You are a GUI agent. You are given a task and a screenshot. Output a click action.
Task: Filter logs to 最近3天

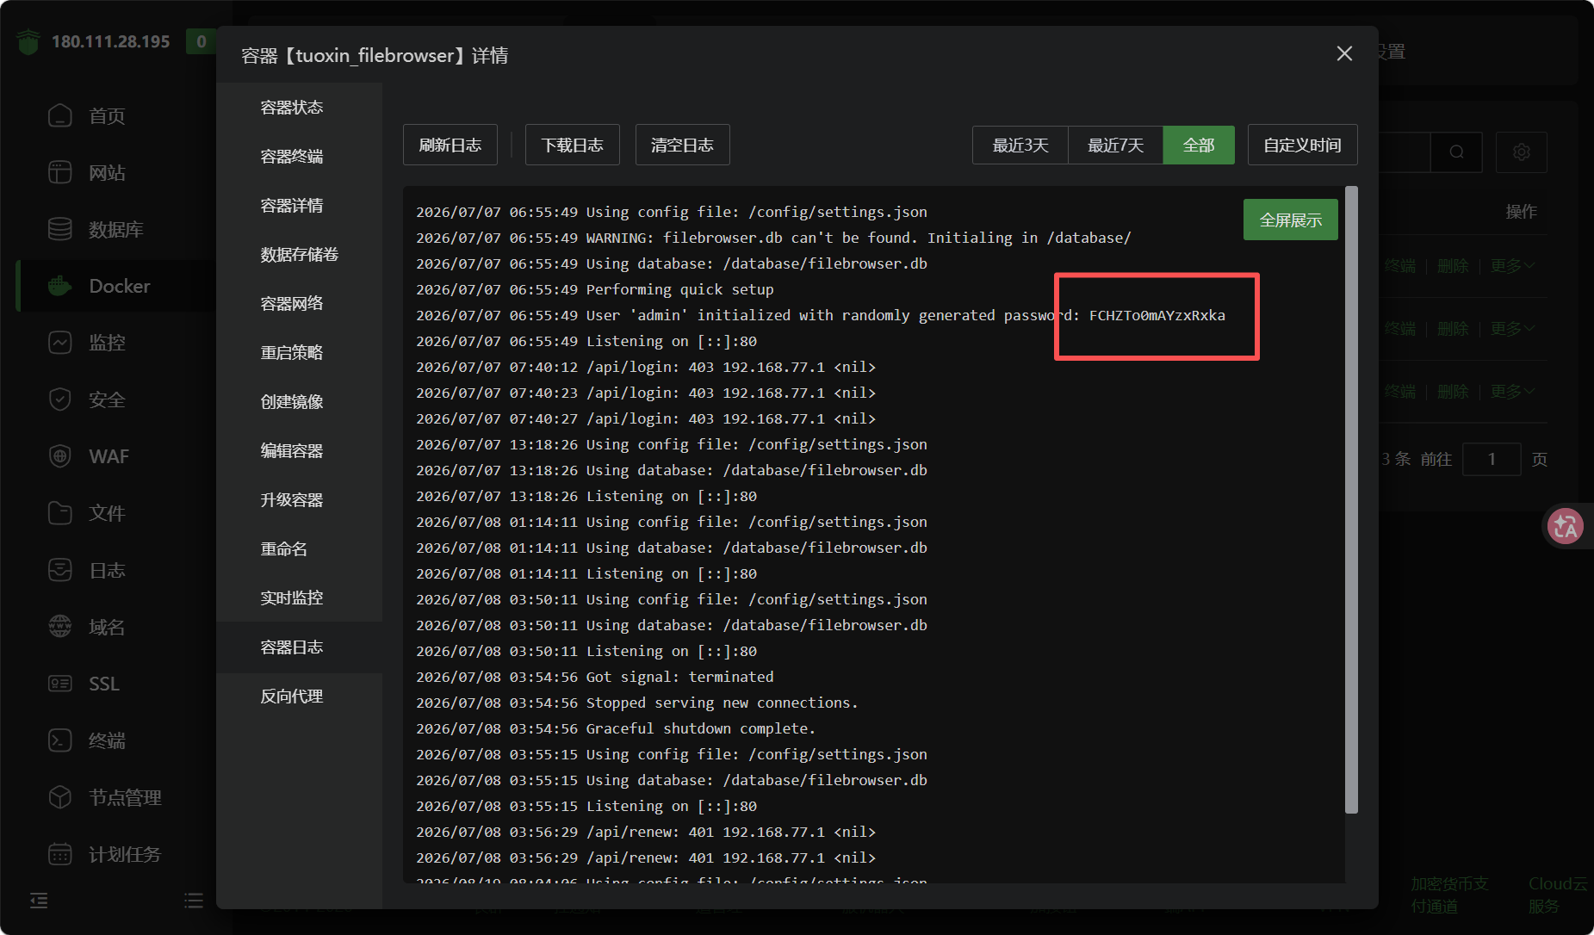pos(1020,145)
